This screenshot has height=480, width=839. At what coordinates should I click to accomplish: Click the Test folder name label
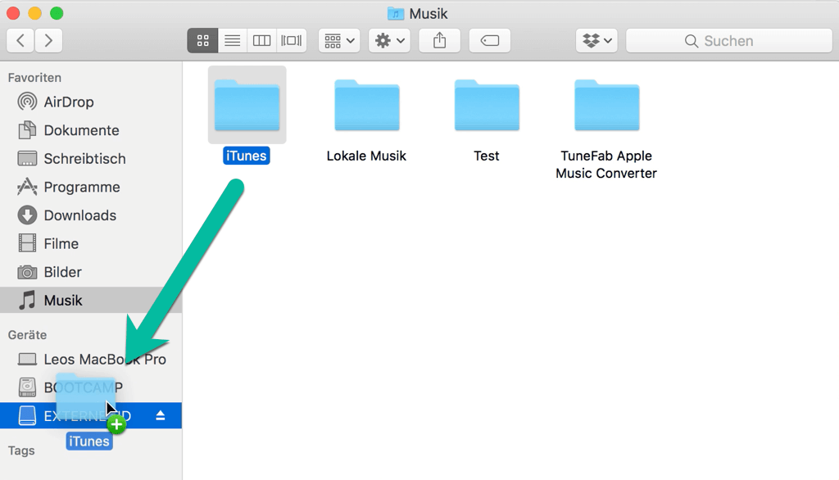click(x=487, y=156)
